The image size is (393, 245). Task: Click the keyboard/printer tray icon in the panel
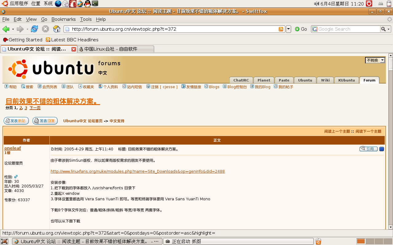click(x=381, y=4)
